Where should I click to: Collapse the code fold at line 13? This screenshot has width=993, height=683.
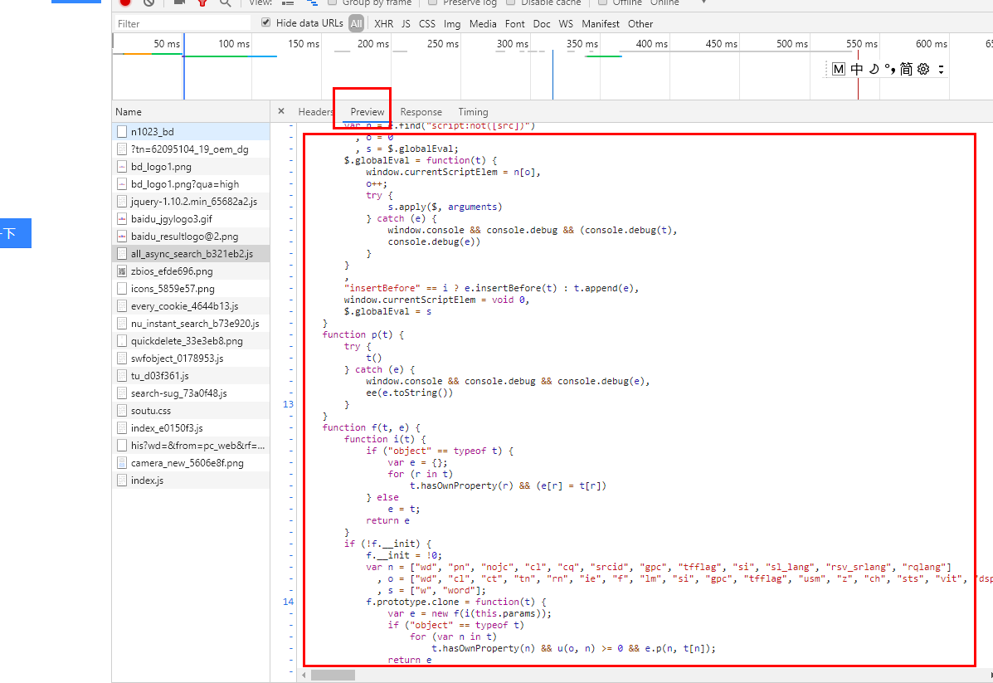tap(288, 404)
